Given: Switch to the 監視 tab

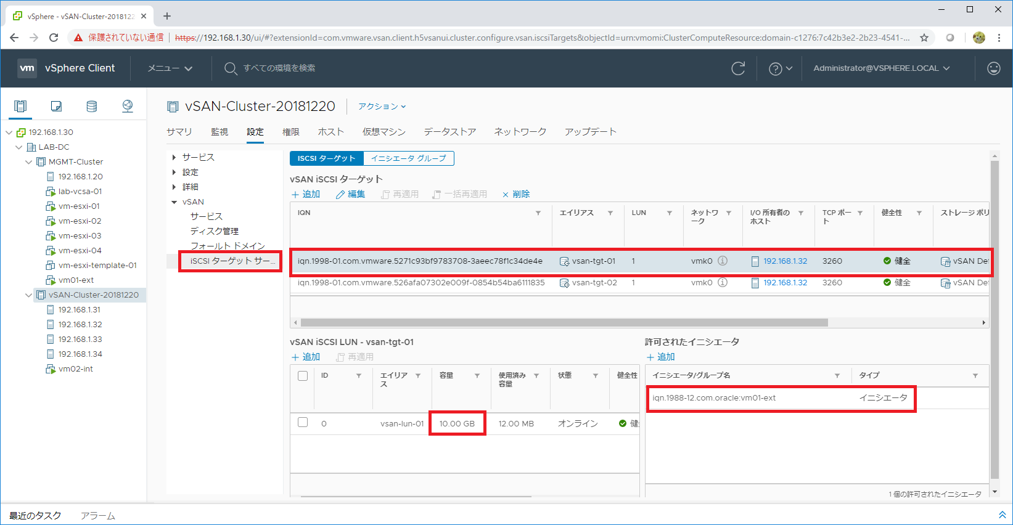Looking at the screenshot, I should pos(219,132).
